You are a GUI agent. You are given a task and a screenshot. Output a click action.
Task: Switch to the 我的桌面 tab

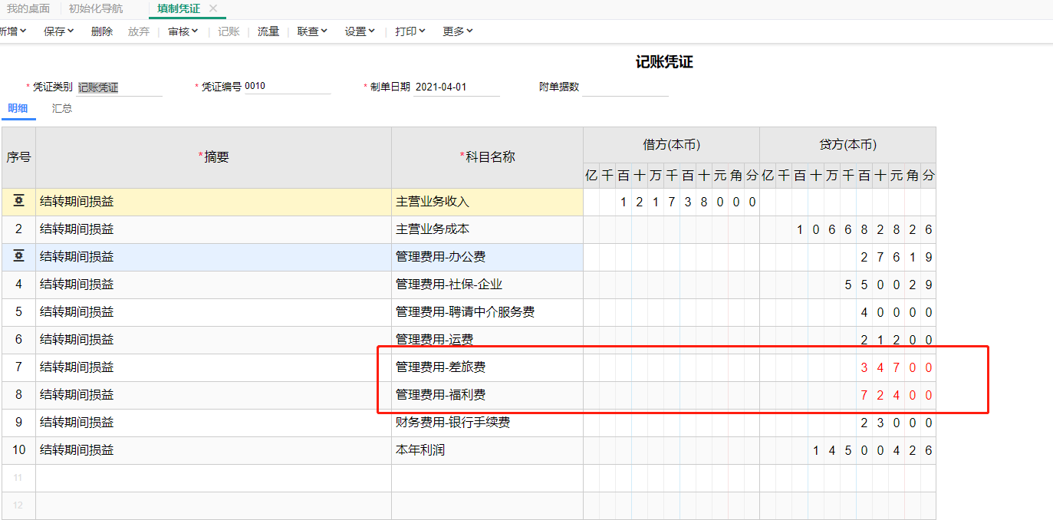(x=28, y=8)
